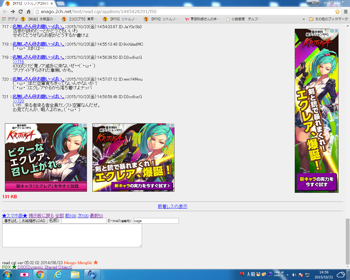Reload the page with the refresh icon
Image resolution: width=350 pixels, height=280 pixels.
[21, 11]
